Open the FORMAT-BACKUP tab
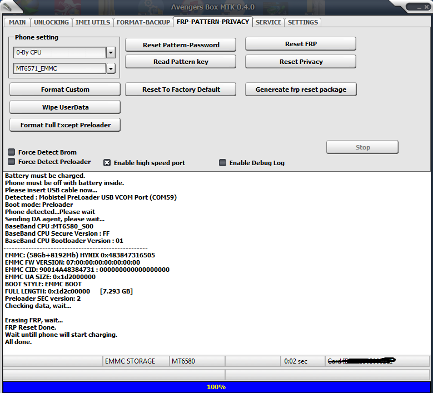 pos(143,22)
